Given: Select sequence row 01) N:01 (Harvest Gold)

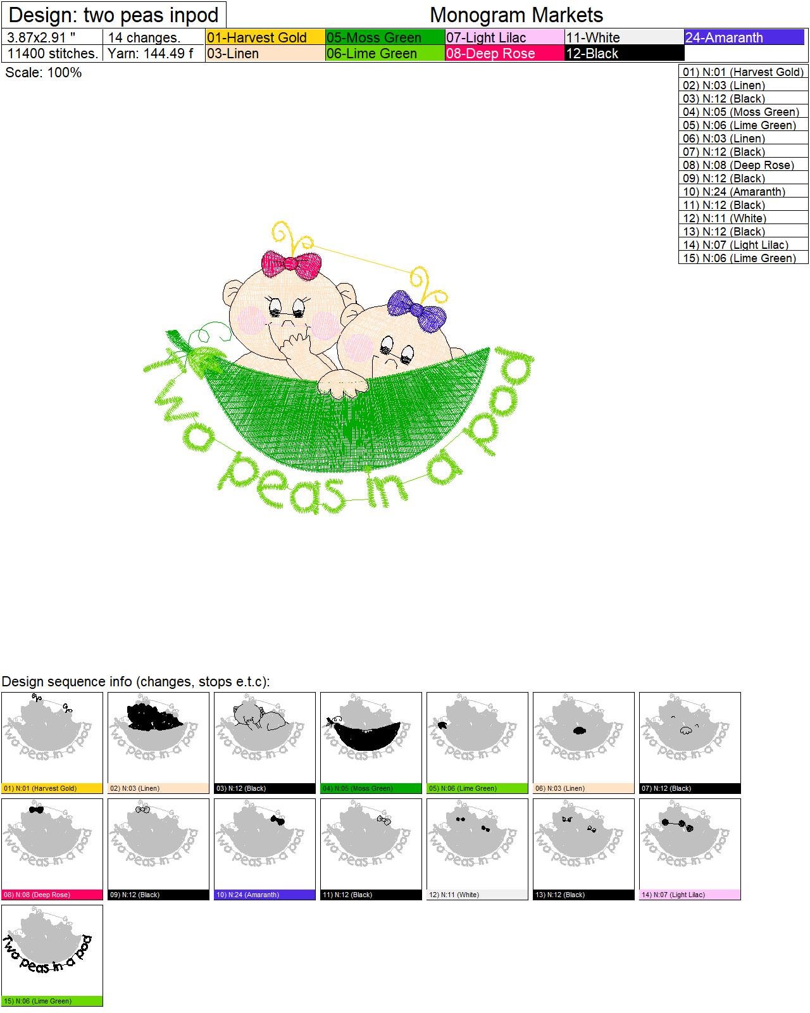Looking at the screenshot, I should [743, 72].
